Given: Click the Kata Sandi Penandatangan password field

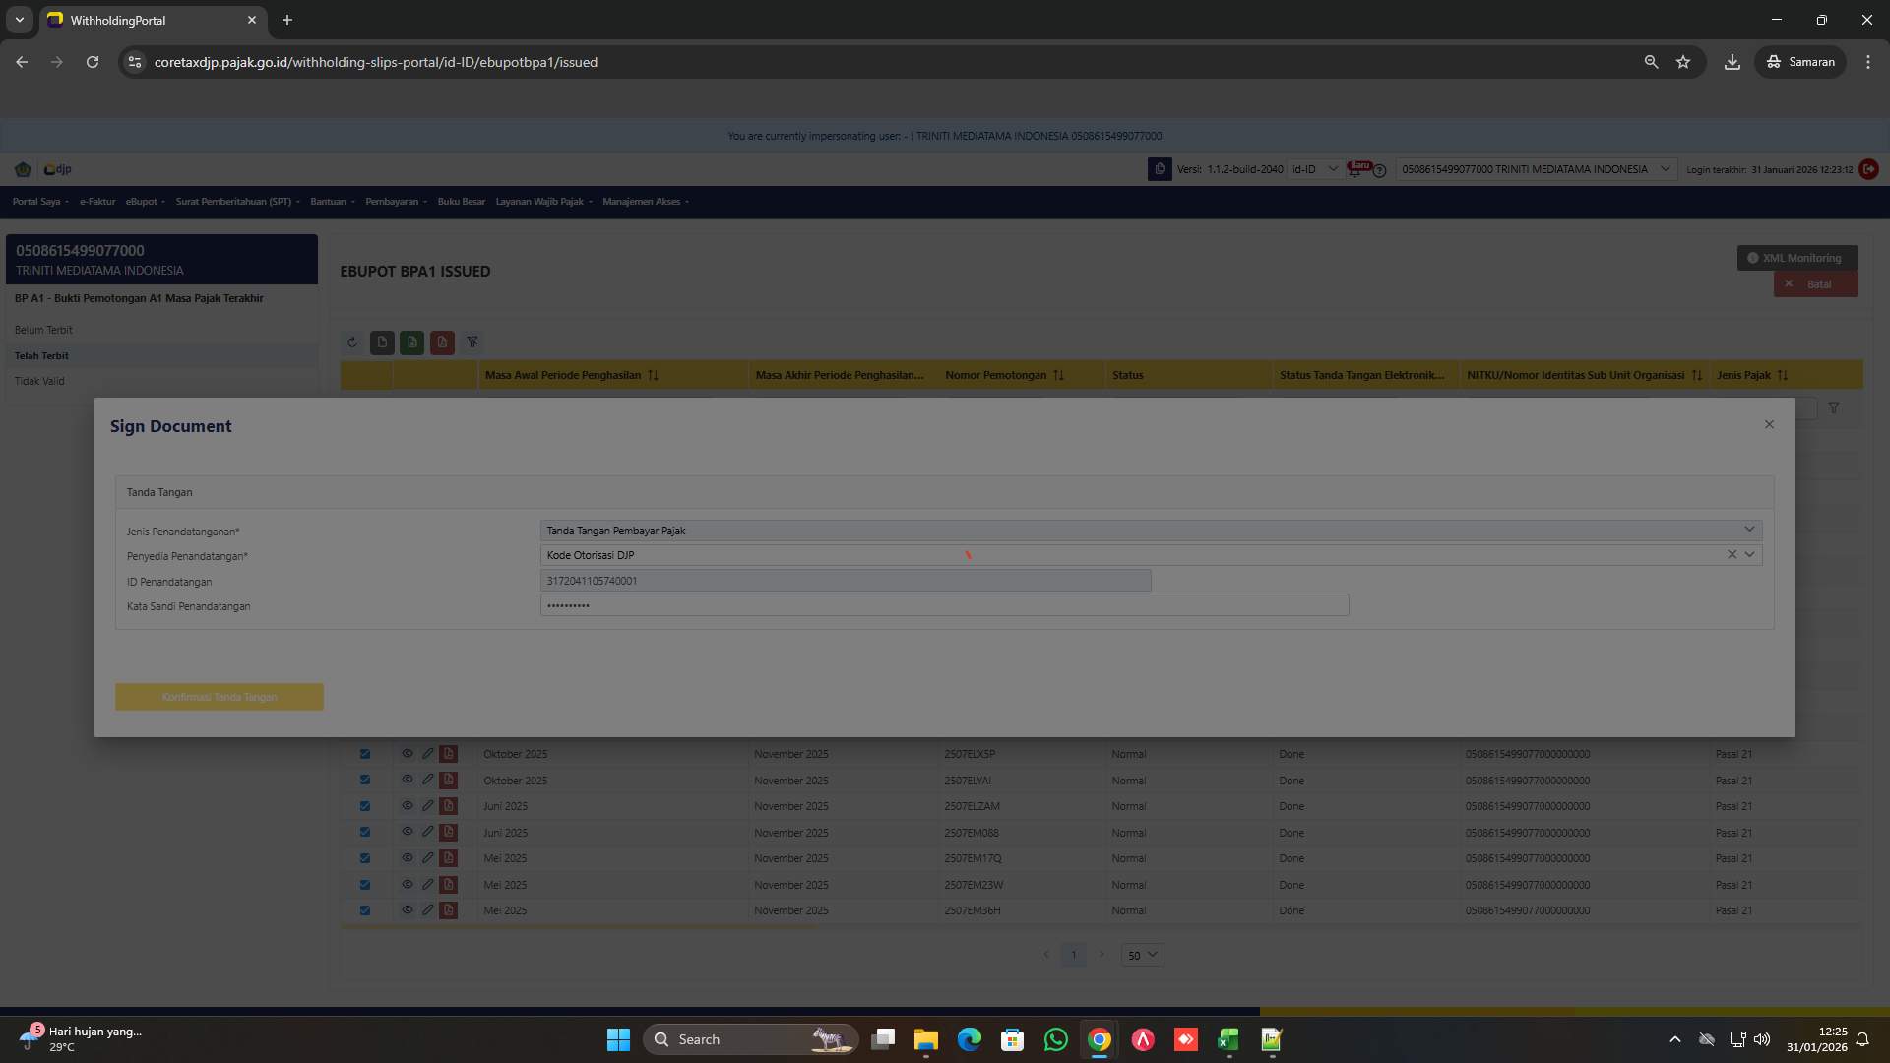Looking at the screenshot, I should pos(945,605).
